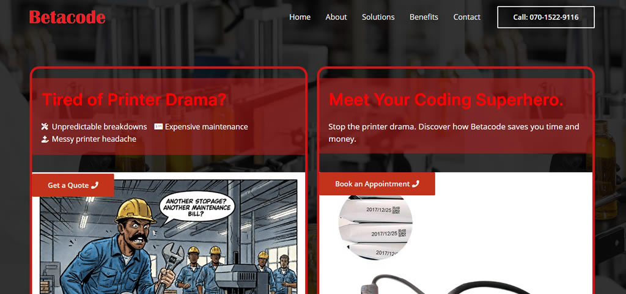Click the money icon beside Expensive maintenance

point(158,127)
